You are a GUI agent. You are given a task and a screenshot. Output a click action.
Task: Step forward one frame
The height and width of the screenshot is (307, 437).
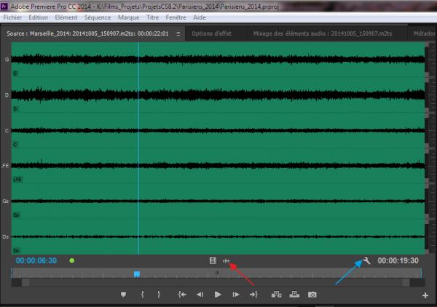[235, 295]
